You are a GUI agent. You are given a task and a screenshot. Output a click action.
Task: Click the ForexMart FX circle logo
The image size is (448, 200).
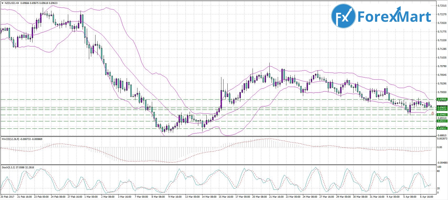[343, 16]
